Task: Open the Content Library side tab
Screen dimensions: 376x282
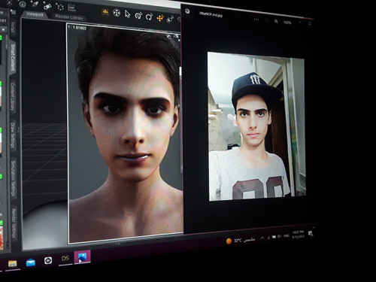Action: 12,96
